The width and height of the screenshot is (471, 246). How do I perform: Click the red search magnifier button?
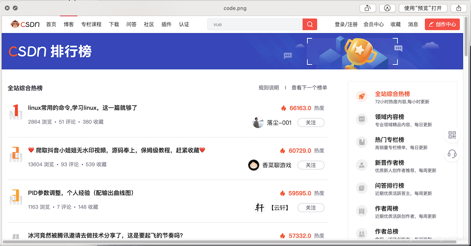[310, 24]
